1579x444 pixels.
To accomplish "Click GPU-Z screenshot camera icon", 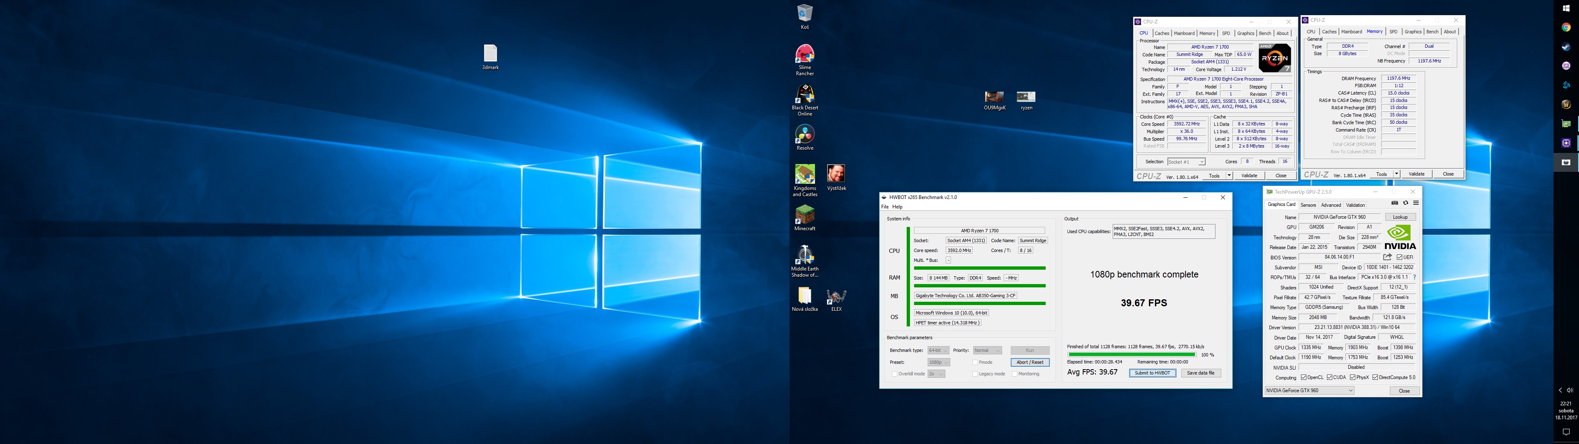I will point(1394,203).
